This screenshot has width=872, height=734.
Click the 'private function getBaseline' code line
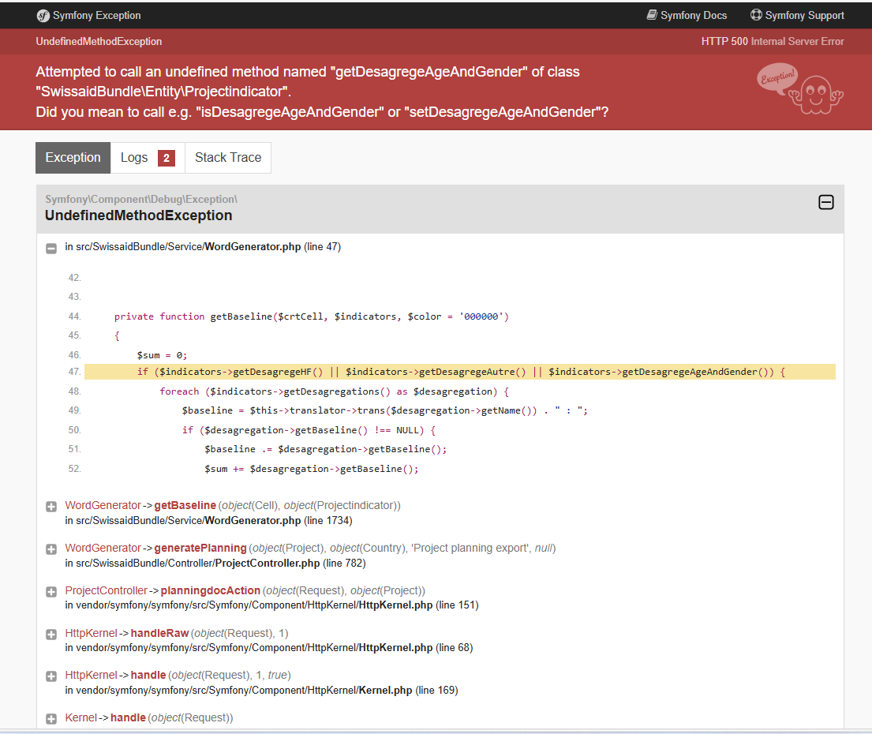(x=312, y=316)
